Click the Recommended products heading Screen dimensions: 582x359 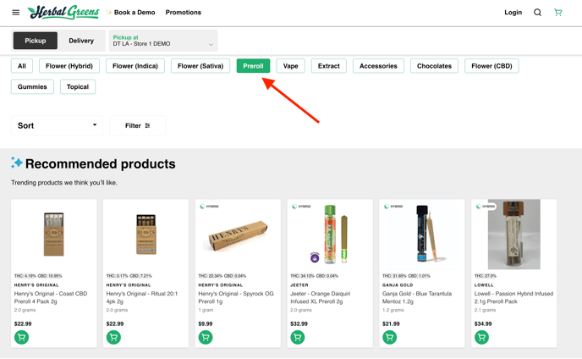click(x=100, y=164)
